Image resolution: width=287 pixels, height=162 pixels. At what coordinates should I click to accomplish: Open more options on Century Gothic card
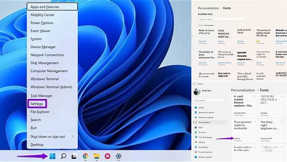tap(282, 121)
